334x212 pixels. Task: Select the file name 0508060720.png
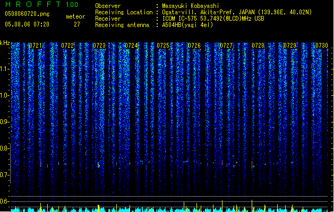(x=27, y=14)
